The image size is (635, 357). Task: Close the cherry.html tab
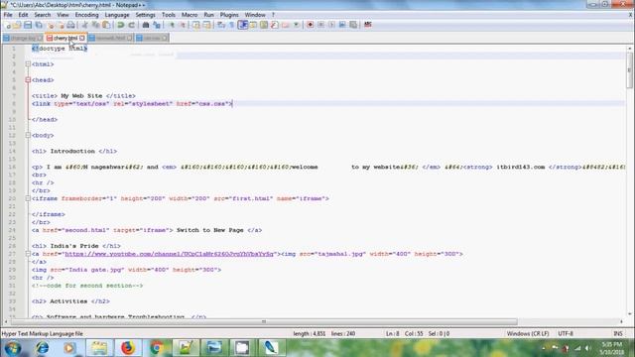82,38
